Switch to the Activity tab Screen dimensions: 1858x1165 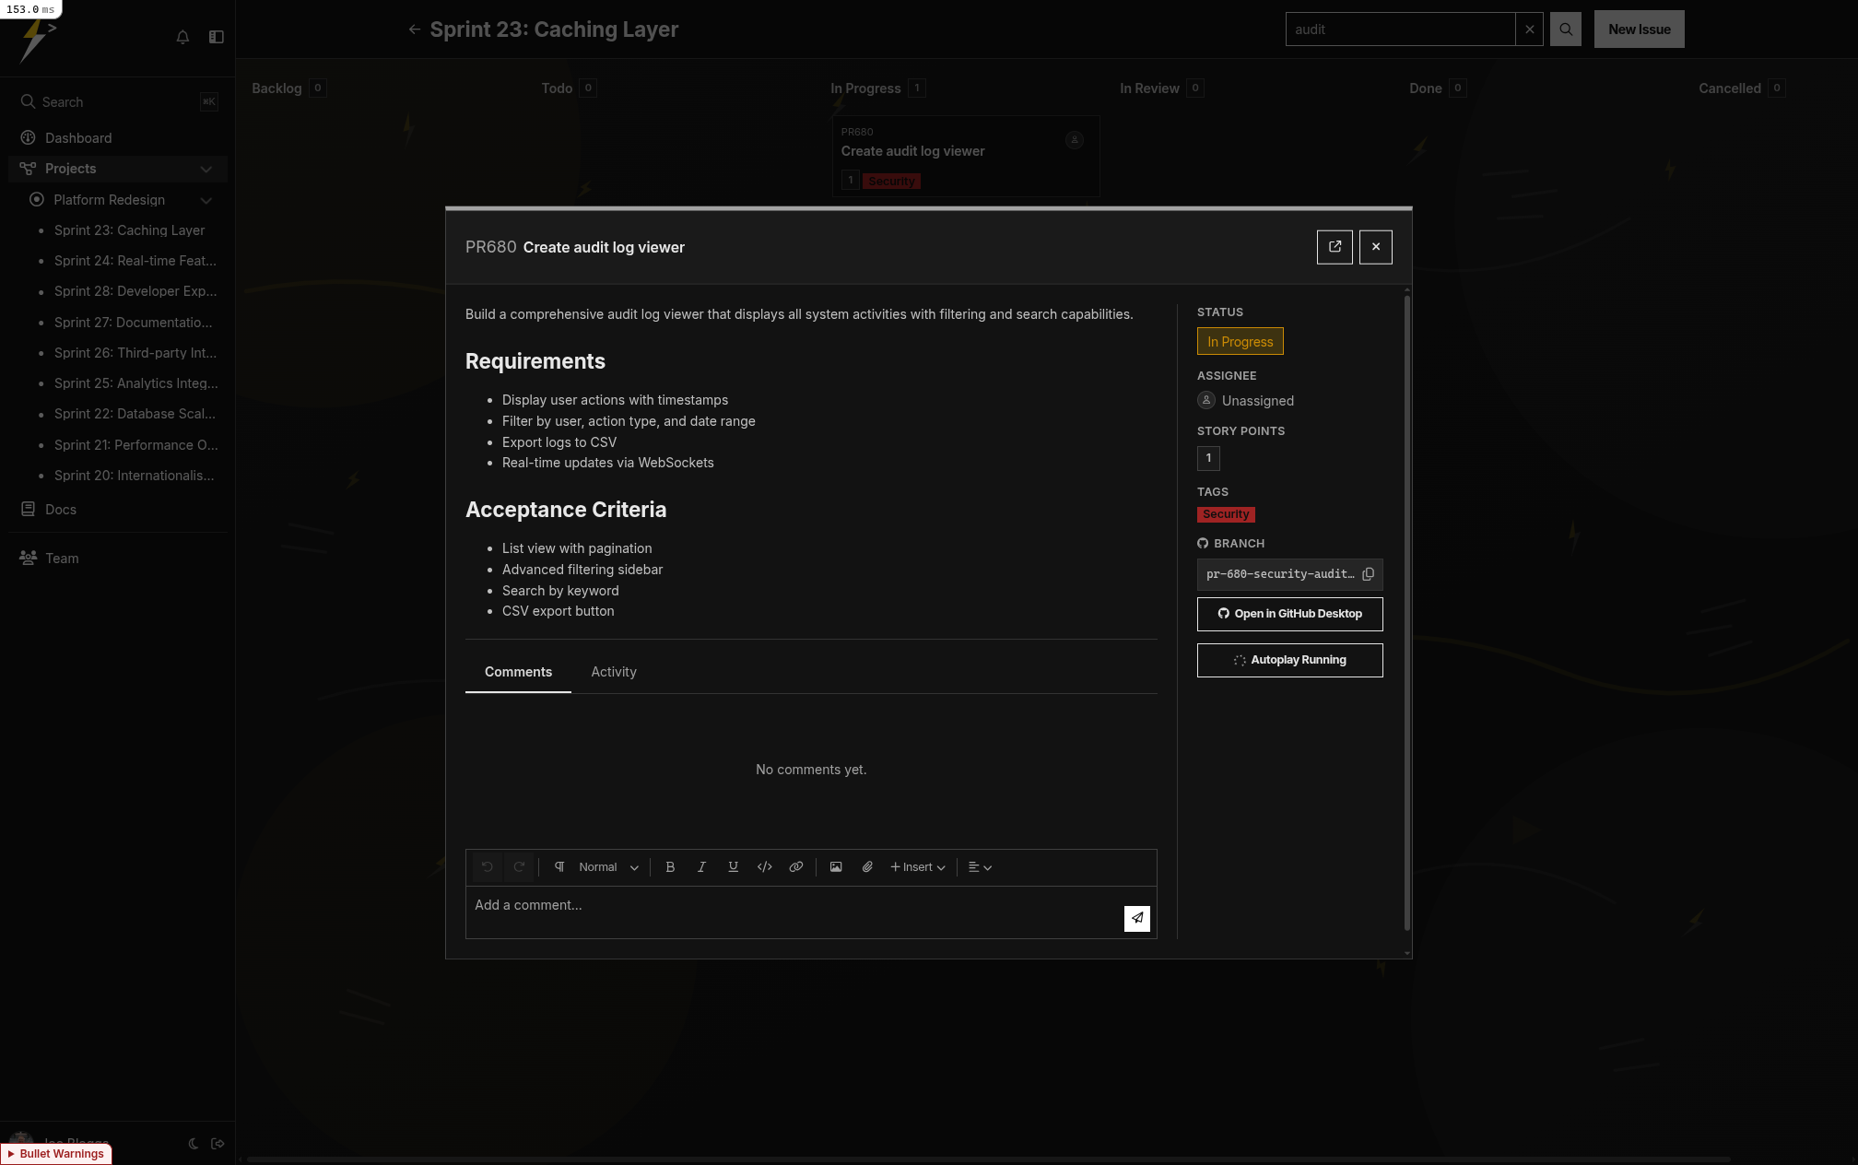[613, 672]
